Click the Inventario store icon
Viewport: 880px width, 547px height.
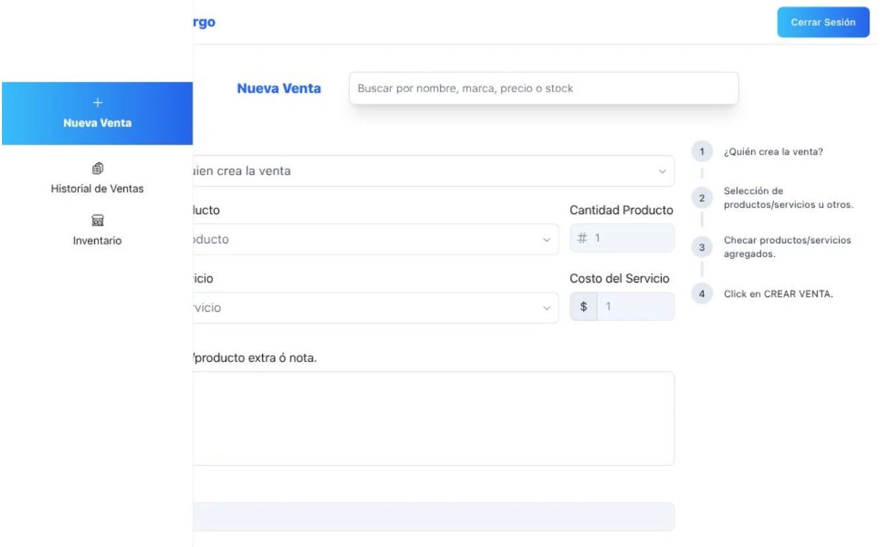[x=98, y=220]
